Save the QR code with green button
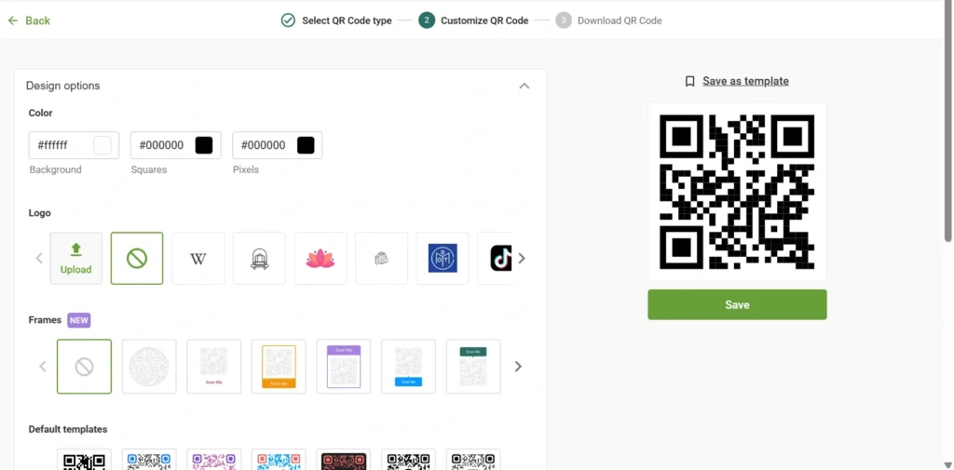This screenshot has height=470, width=954. click(737, 304)
